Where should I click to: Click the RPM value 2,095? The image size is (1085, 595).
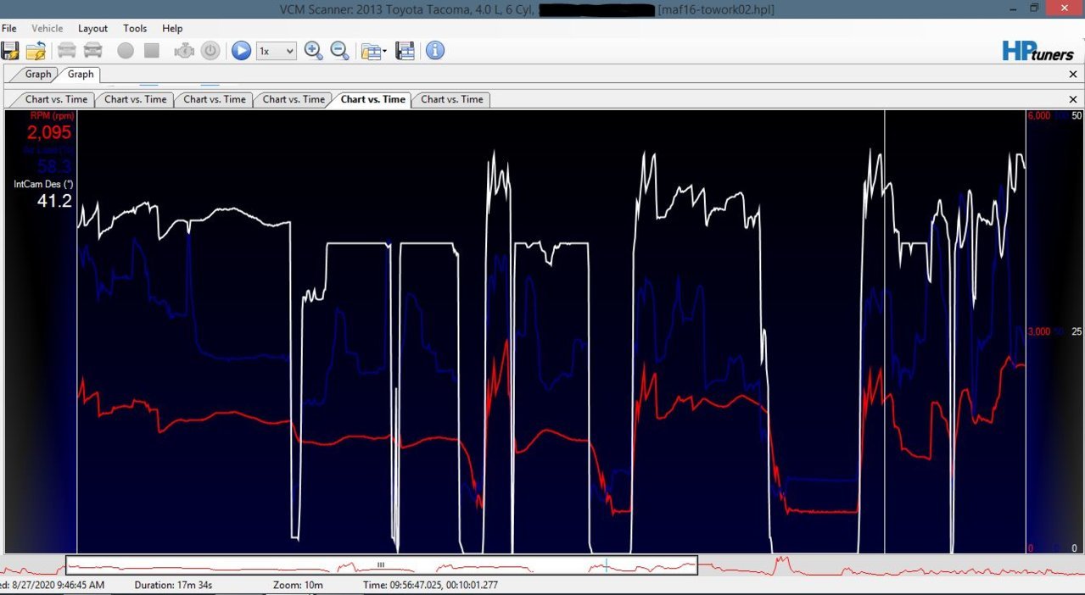click(49, 132)
